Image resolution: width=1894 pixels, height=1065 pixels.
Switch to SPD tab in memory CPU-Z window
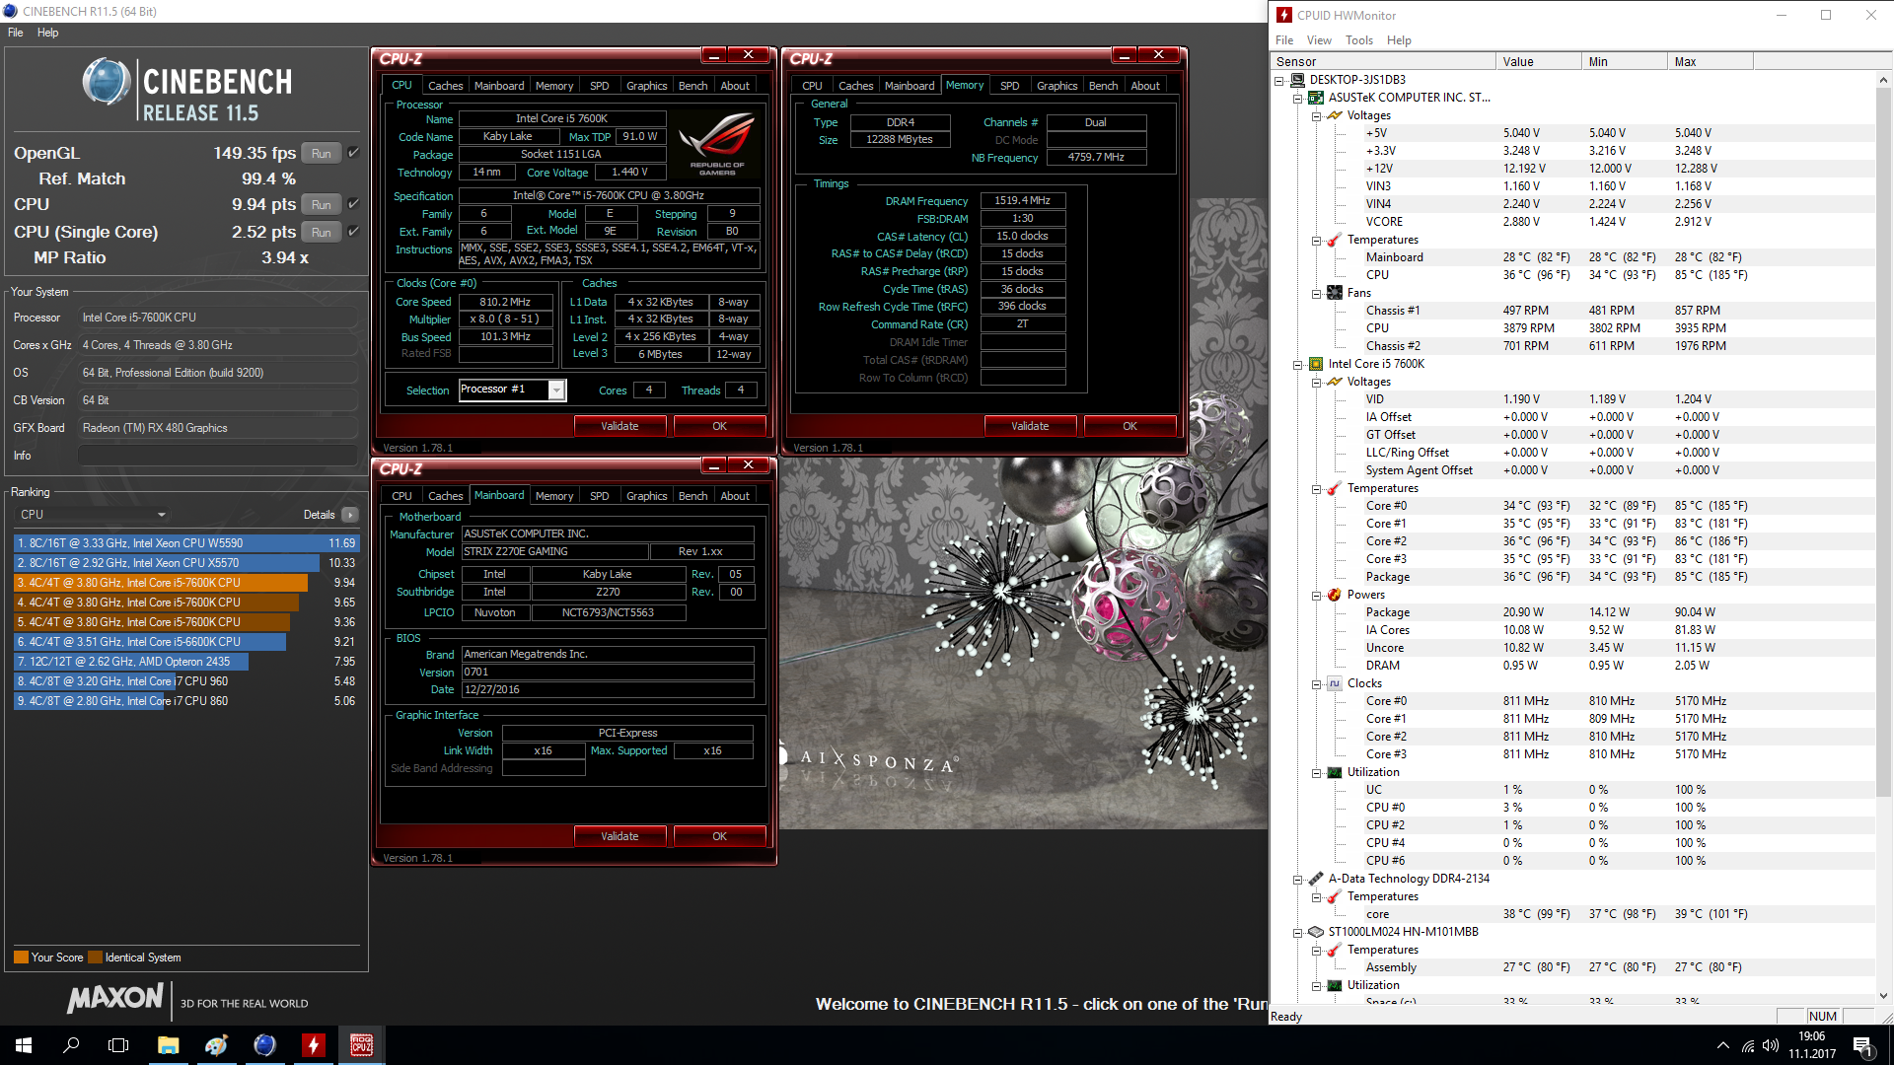coord(1009,86)
